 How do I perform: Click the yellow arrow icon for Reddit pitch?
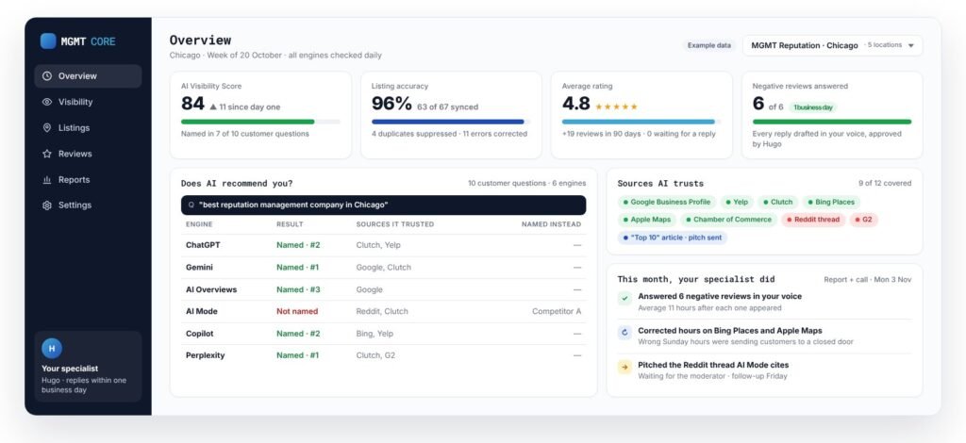(x=625, y=368)
